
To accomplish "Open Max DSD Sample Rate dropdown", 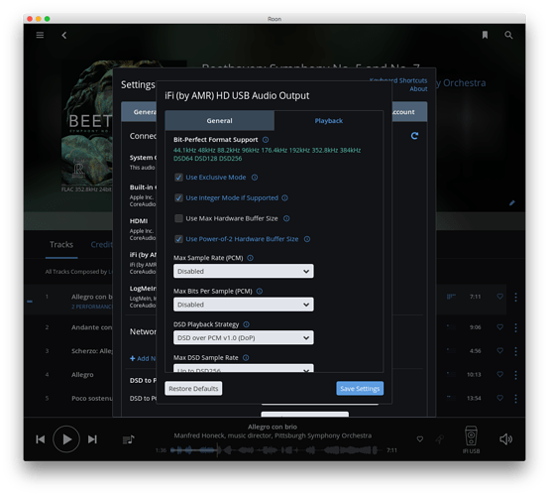I will 244,368.
